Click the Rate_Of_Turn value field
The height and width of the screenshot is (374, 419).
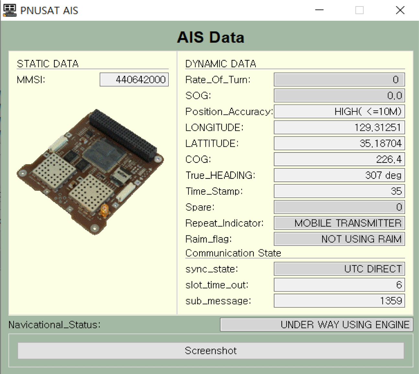click(339, 80)
